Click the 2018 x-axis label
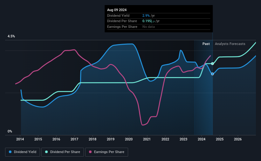Image resolution: width=261 pixels, height=161 pixels. pos(93,139)
